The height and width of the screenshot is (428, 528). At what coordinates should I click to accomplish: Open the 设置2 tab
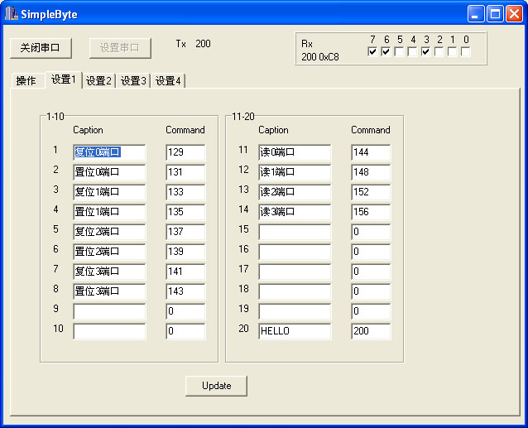coord(98,81)
